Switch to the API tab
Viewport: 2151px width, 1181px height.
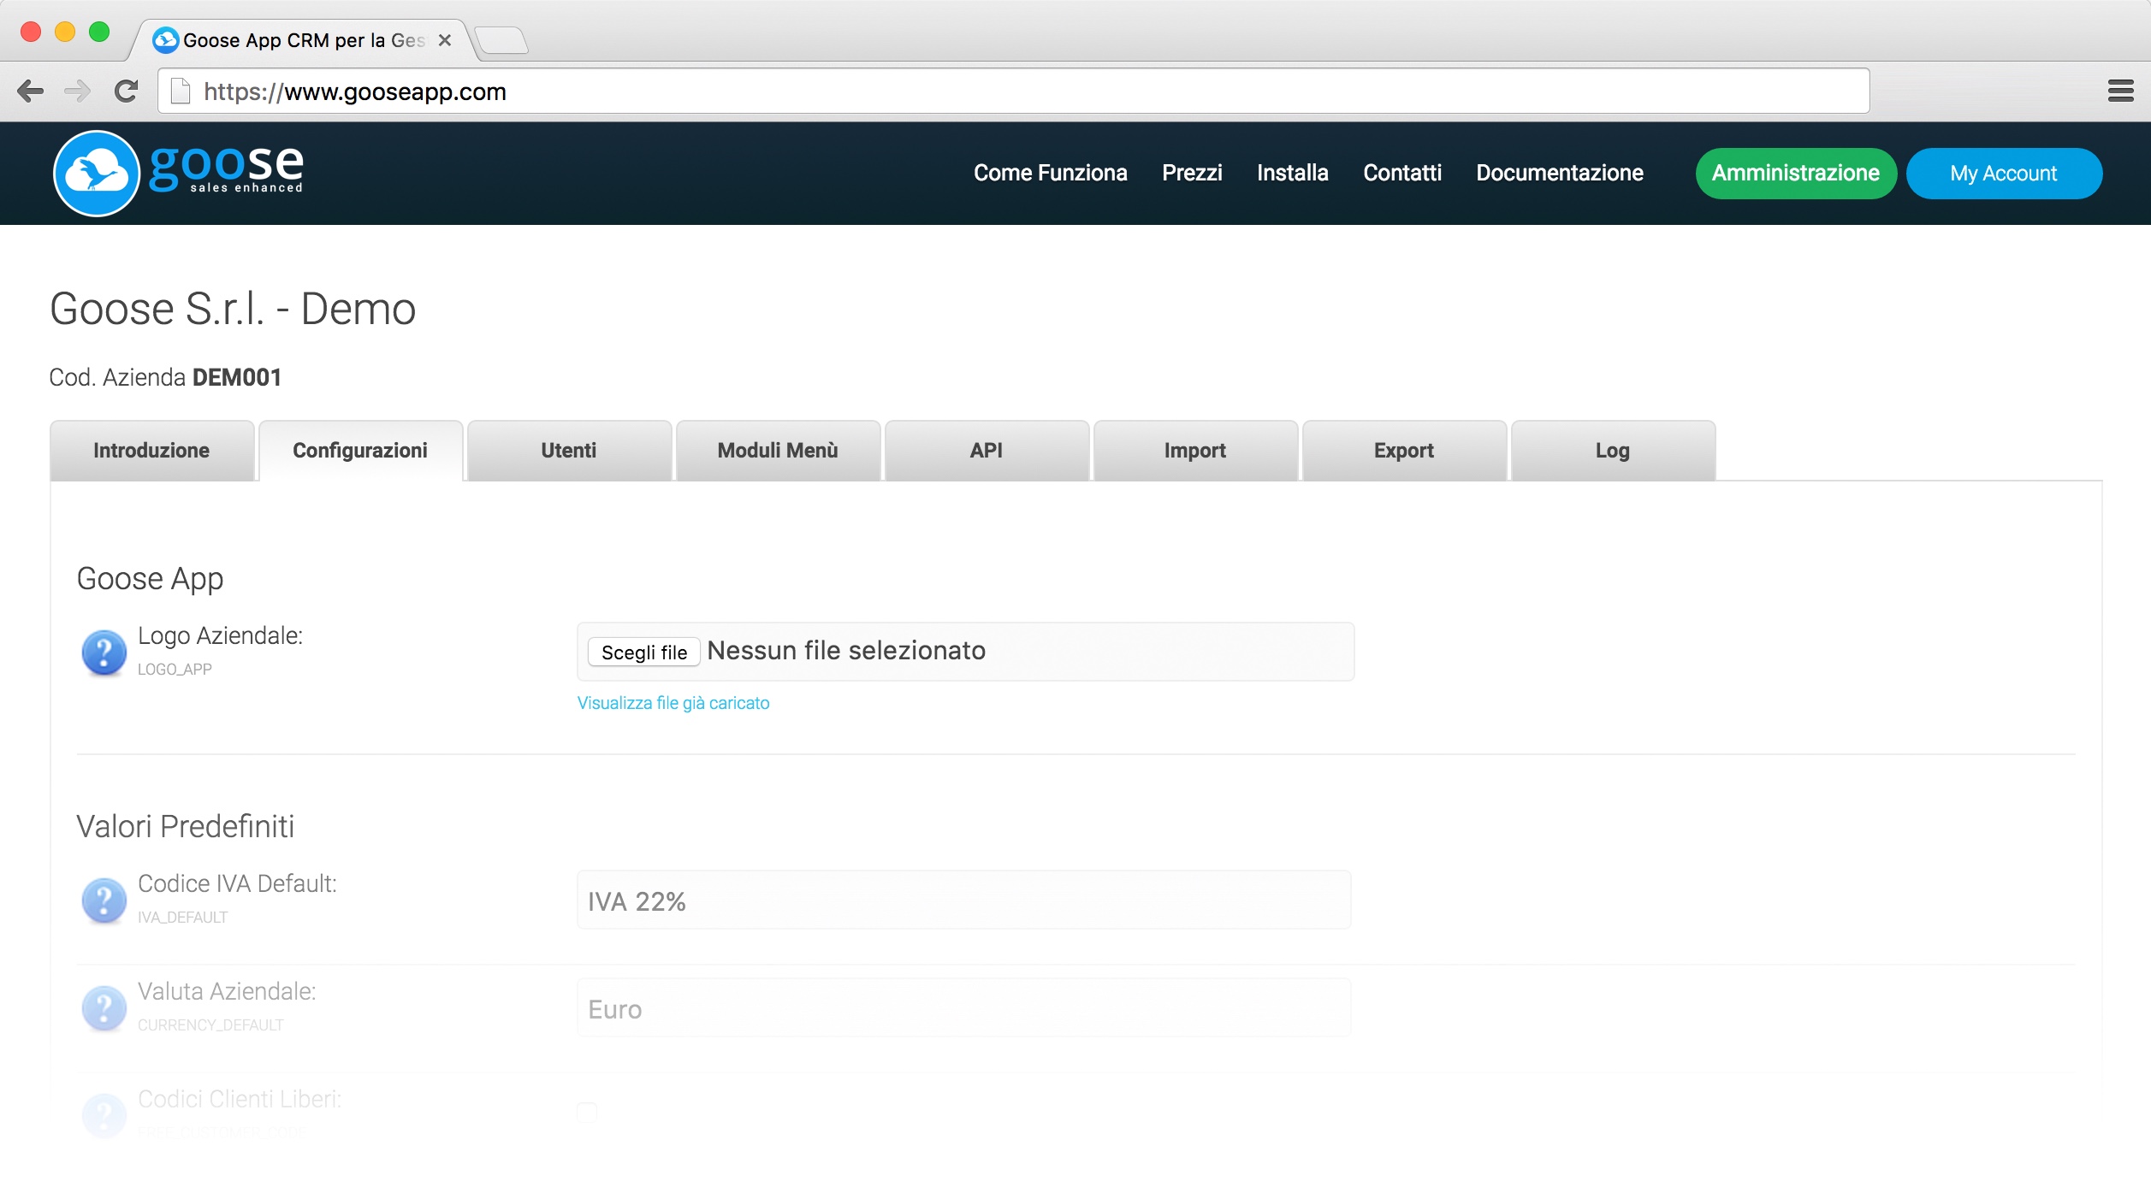[987, 451]
